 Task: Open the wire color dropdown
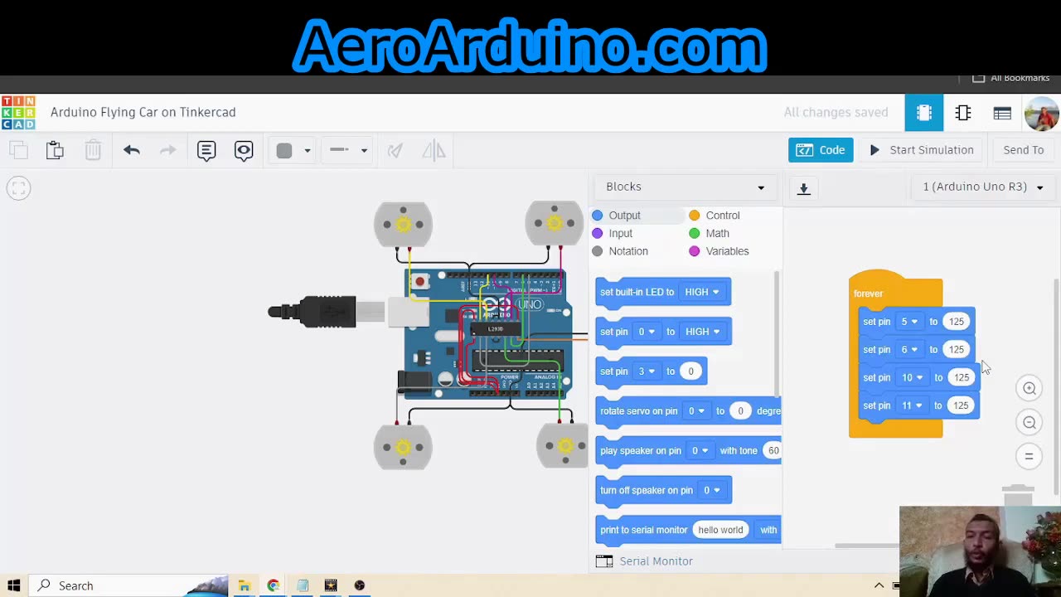point(293,150)
